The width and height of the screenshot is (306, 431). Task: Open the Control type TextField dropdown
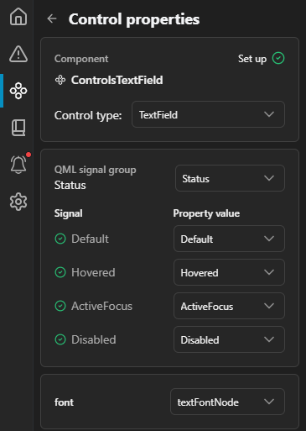point(208,114)
